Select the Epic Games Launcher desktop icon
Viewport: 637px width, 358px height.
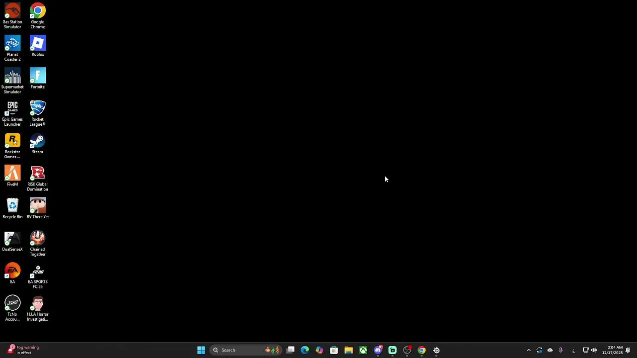tap(12, 113)
